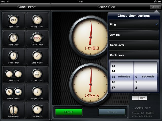Tap the www.clock-pro.com link

click(142, 116)
